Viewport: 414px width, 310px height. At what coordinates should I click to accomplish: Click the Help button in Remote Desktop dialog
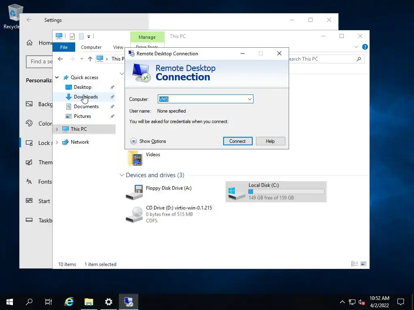pos(270,141)
